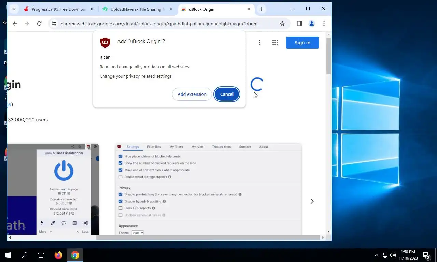Image resolution: width=437 pixels, height=262 pixels.
Task: Click info icon beside cloud storage support
Action: coord(170,177)
